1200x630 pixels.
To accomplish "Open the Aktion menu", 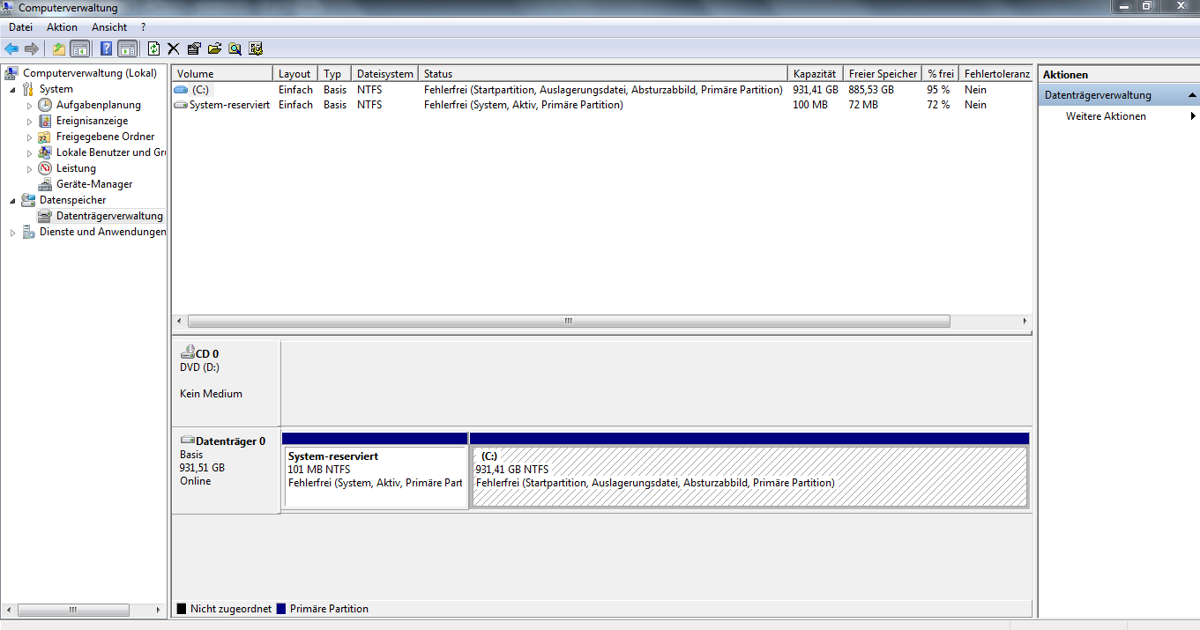I will pyautogui.click(x=63, y=27).
